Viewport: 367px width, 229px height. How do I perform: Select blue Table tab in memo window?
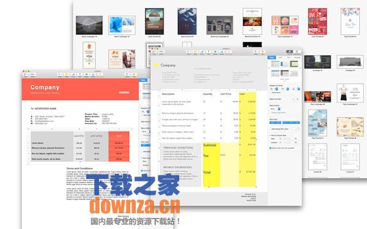(143, 80)
